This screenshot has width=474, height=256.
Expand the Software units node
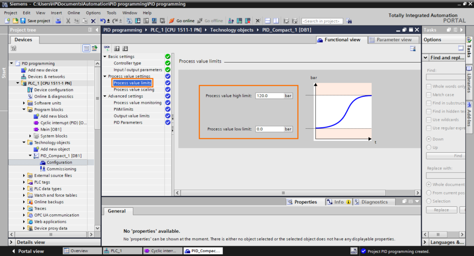tap(24, 103)
